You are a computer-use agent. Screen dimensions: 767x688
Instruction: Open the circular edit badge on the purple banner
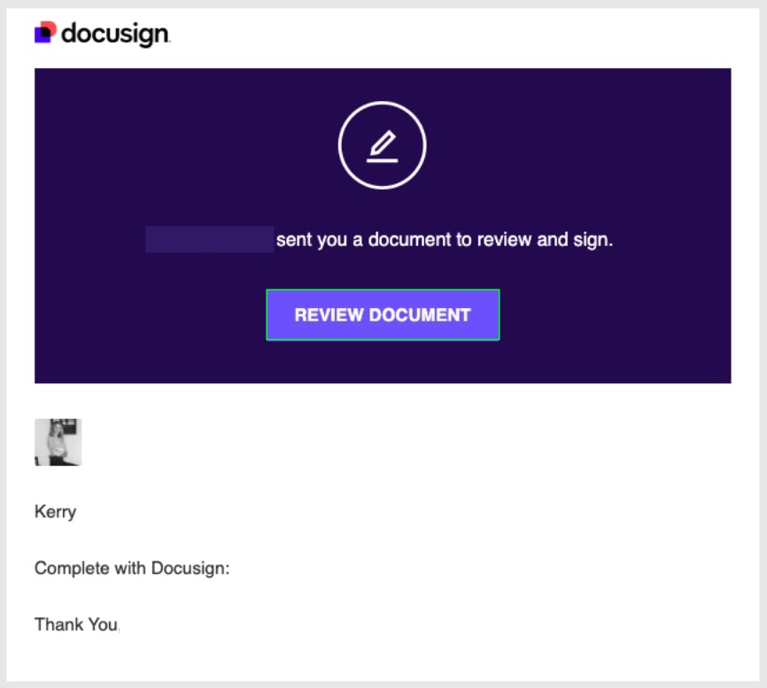(x=383, y=143)
